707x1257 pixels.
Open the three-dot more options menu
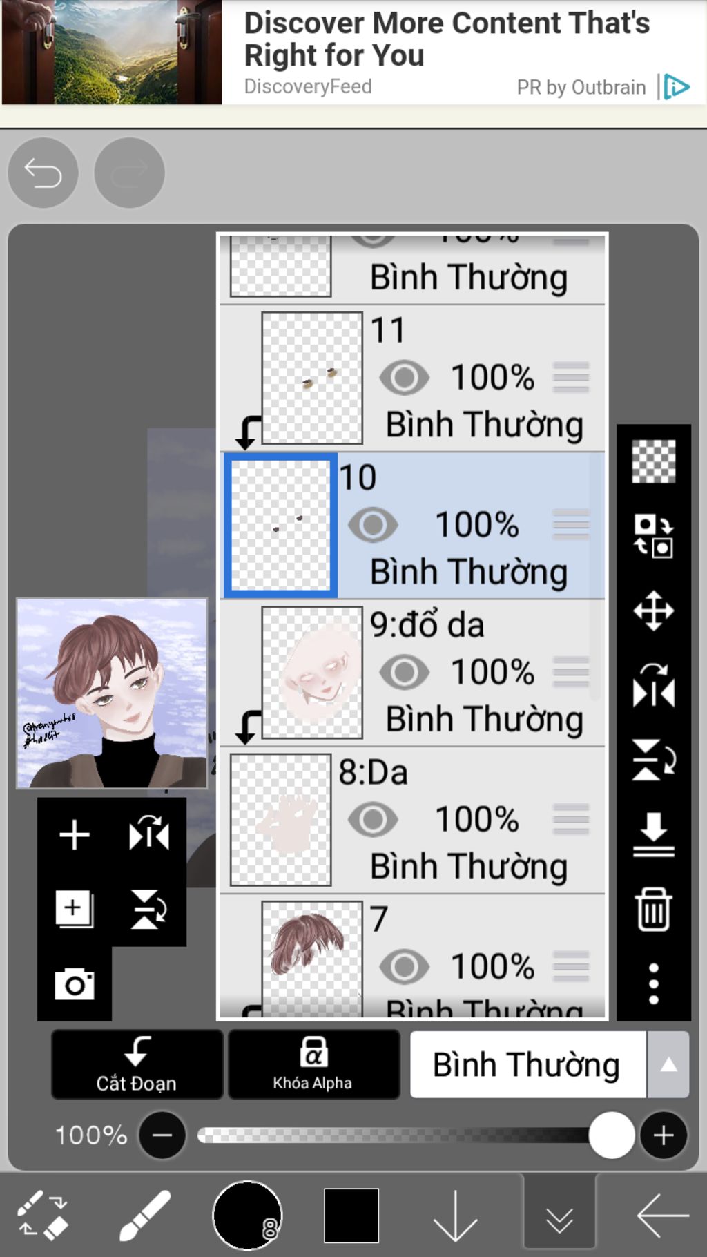tap(653, 983)
